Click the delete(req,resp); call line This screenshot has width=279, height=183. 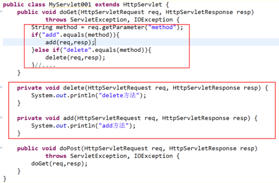(75, 58)
